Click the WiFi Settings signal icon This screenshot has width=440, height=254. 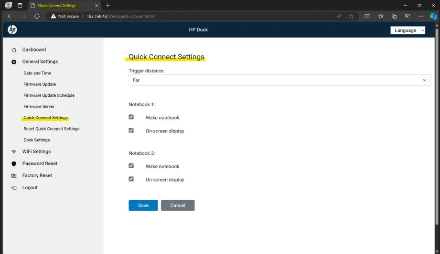coord(14,152)
